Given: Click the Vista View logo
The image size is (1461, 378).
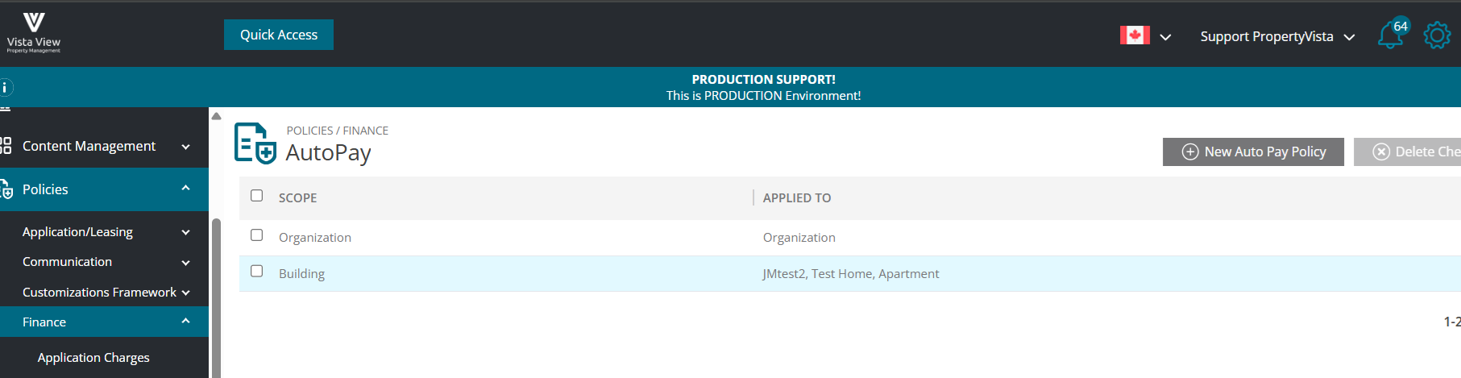Looking at the screenshot, I should (x=34, y=33).
